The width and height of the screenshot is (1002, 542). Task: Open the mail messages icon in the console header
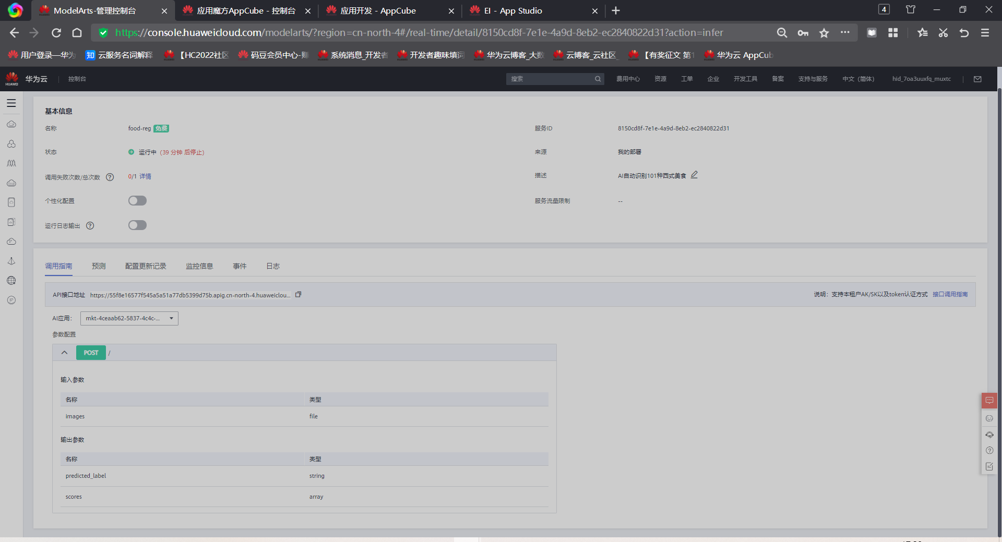pyautogui.click(x=977, y=79)
